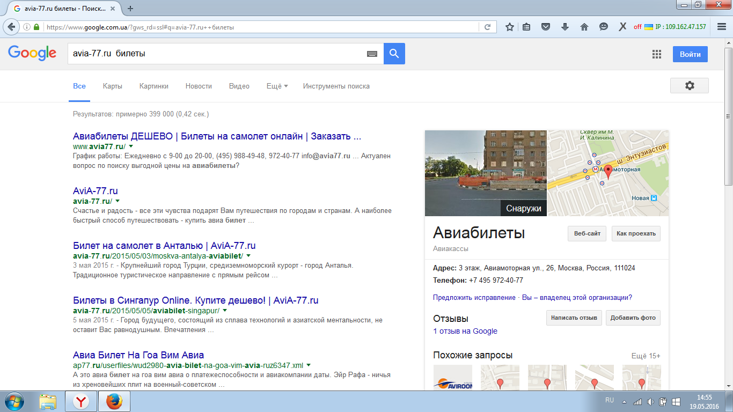Open dropdown arrow beside aviabilet-singapur URL
733x412 pixels.
[x=225, y=311]
